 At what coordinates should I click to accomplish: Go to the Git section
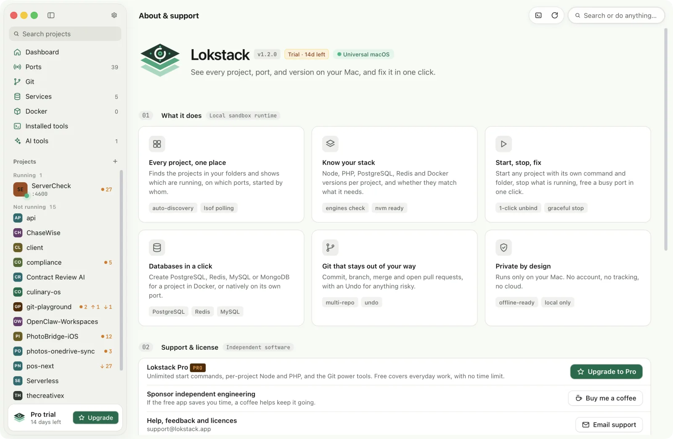(65, 82)
